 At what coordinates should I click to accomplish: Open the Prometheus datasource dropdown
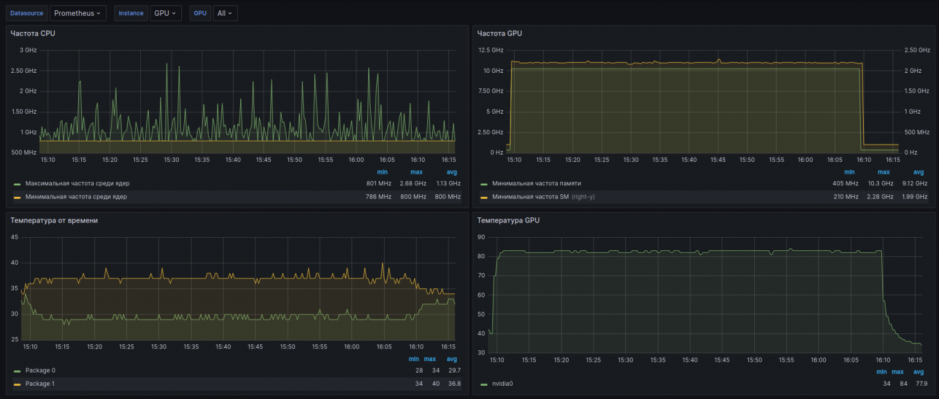point(78,13)
